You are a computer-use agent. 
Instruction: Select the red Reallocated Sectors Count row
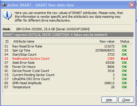[68, 59]
